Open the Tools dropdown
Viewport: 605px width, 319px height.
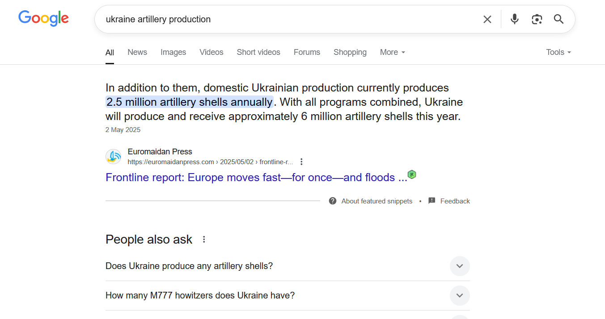pyautogui.click(x=559, y=52)
